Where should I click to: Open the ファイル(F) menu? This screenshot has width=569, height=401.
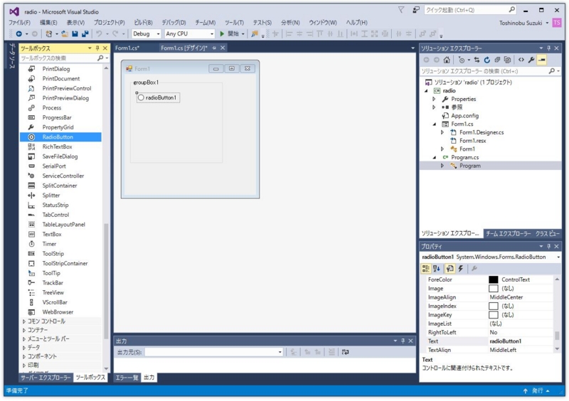(20, 23)
